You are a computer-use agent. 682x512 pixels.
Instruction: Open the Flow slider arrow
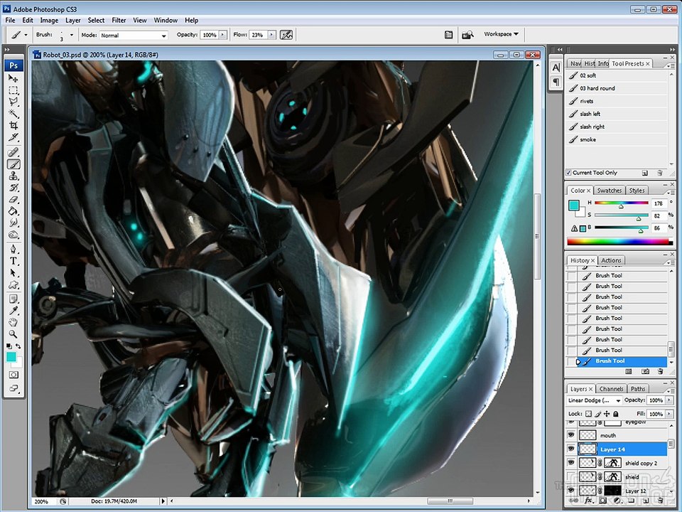tap(272, 35)
